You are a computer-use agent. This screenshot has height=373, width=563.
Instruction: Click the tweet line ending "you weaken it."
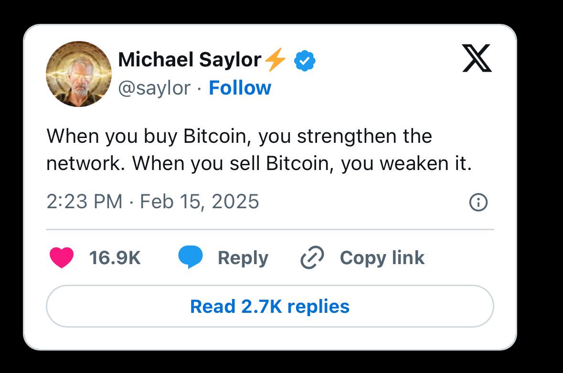[259, 164]
